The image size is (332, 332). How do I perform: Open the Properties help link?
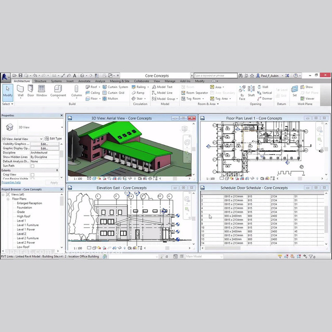click(11, 182)
